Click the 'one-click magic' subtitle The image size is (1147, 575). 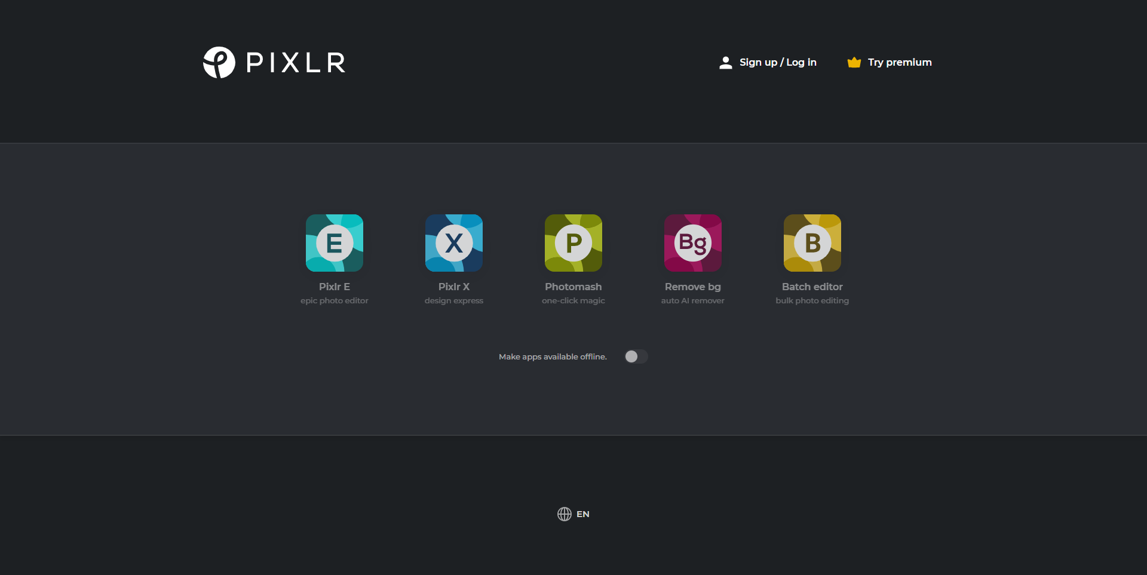[x=573, y=300]
